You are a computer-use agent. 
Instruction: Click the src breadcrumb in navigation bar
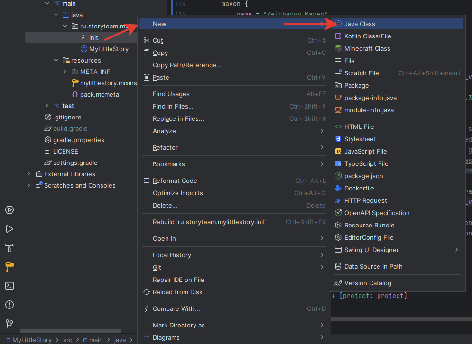tap(68, 340)
